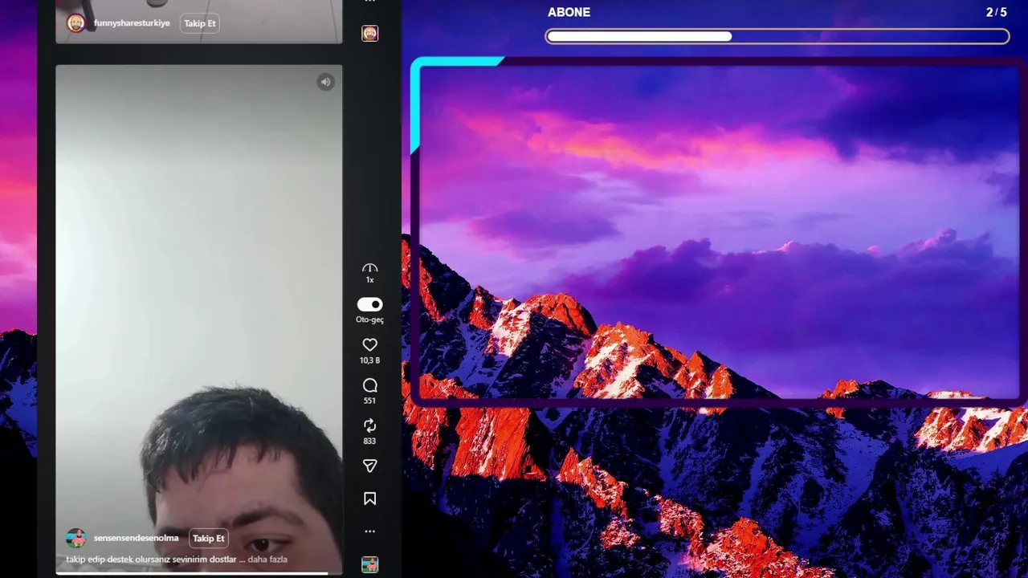Change playback speed via 1x icon

click(x=369, y=273)
